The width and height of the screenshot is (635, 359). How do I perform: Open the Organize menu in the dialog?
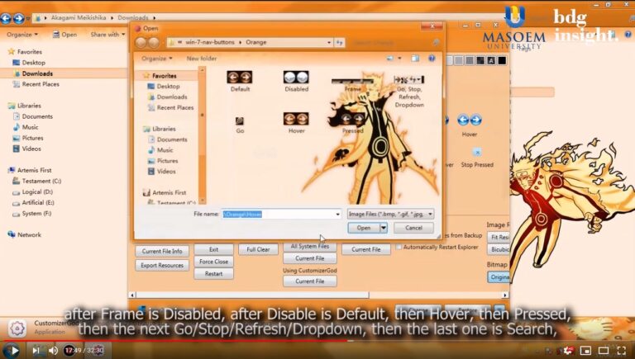[157, 59]
